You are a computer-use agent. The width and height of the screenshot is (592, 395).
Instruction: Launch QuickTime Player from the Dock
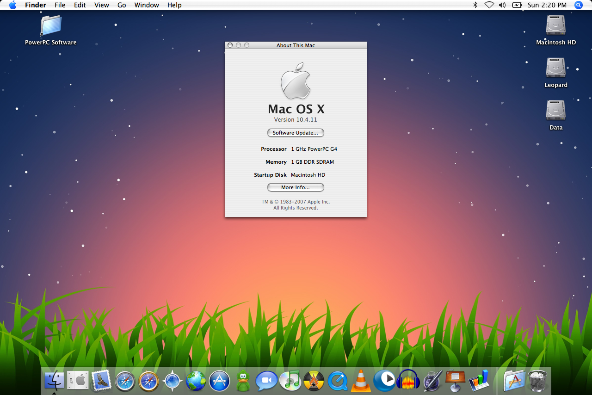(338, 381)
